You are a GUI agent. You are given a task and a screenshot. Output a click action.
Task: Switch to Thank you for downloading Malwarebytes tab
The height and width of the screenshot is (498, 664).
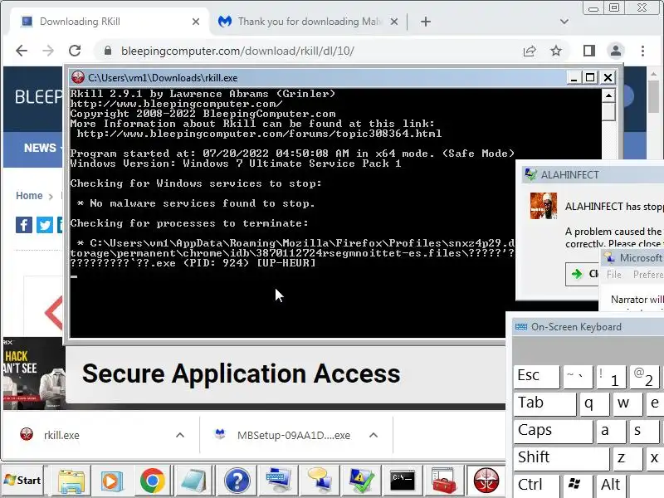click(308, 22)
